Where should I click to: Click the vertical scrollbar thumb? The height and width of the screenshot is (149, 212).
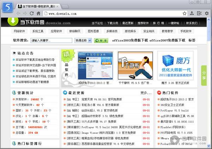click(208, 31)
